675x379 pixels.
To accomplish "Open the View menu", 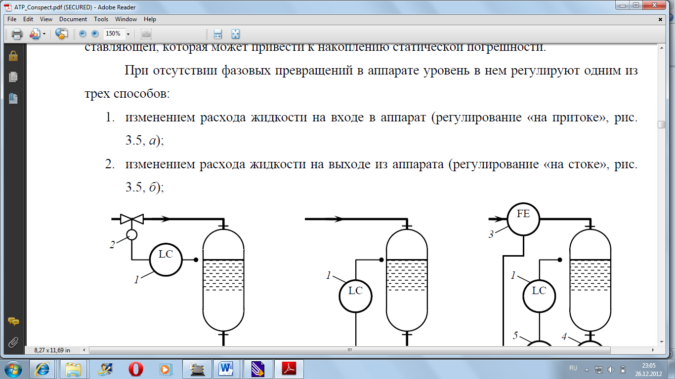I will point(46,19).
